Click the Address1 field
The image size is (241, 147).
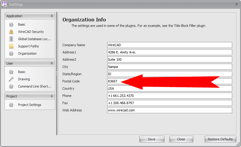[x=170, y=52]
